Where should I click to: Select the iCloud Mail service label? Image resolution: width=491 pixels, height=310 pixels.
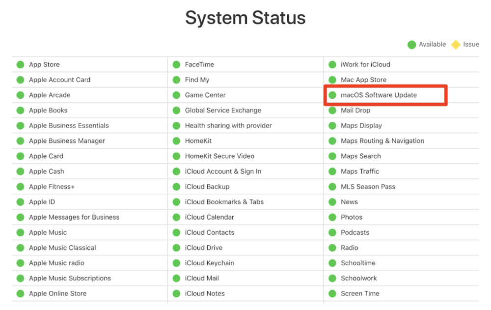pos(202,278)
